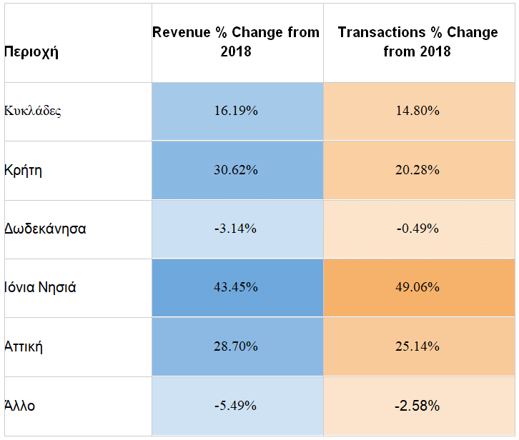Click the Δωδεκάνησα row label
Image resolution: width=519 pixels, height=440 pixels.
pos(45,229)
